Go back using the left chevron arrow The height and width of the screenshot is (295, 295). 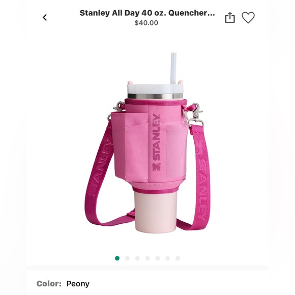click(45, 17)
